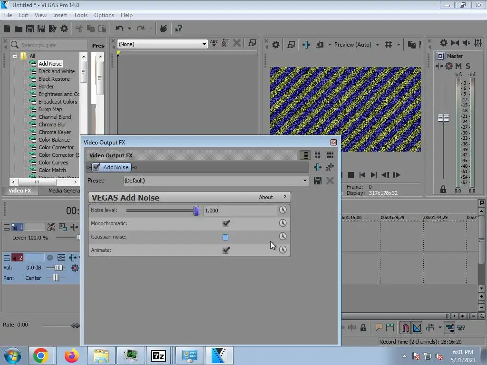Collapse the All folder in plug-in tree
Image resolution: width=487 pixels, height=365 pixels.
[x=15, y=56]
